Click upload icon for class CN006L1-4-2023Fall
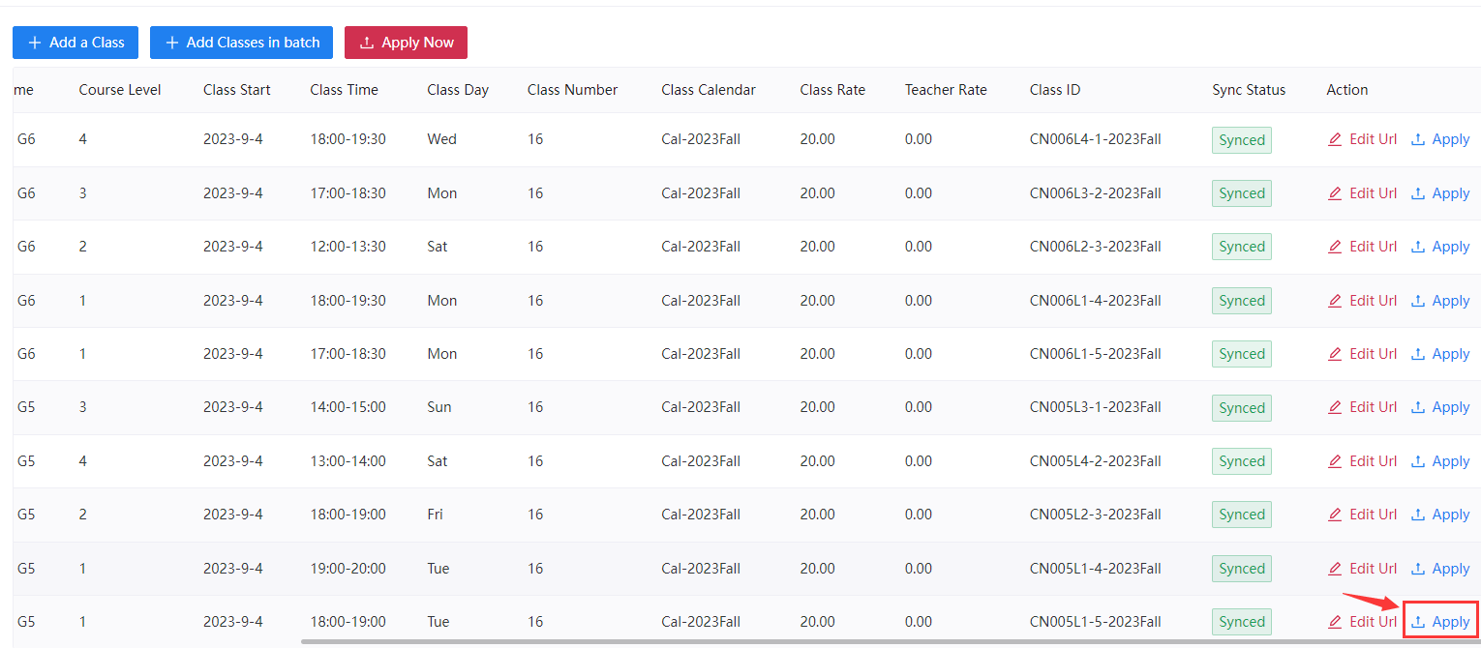1481x648 pixels. click(1418, 301)
